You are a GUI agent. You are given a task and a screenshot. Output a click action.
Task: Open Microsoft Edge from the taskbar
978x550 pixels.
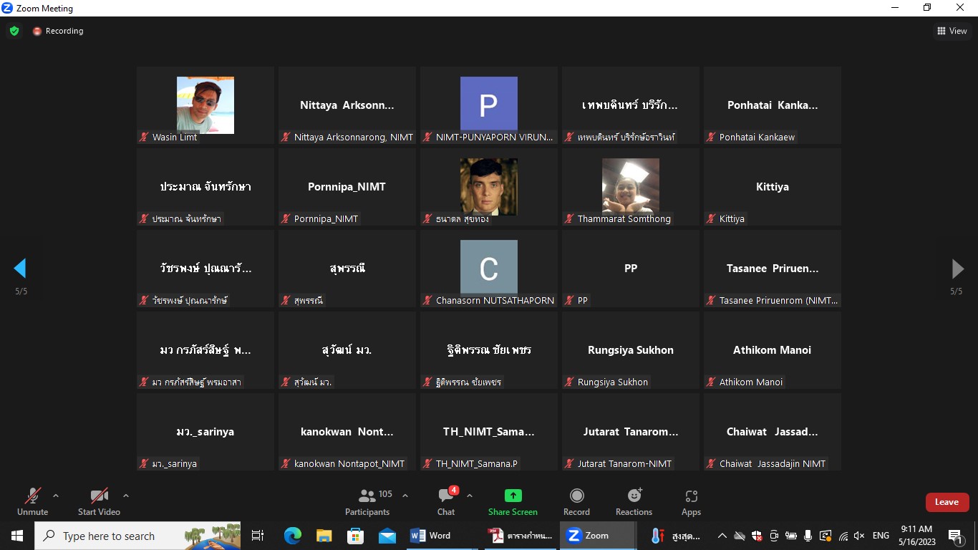[x=292, y=536]
